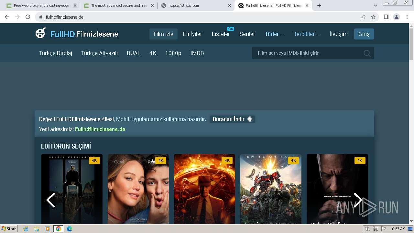Screen dimensions: 414x233
Task: Share this page via the share icon
Action: click(x=363, y=17)
